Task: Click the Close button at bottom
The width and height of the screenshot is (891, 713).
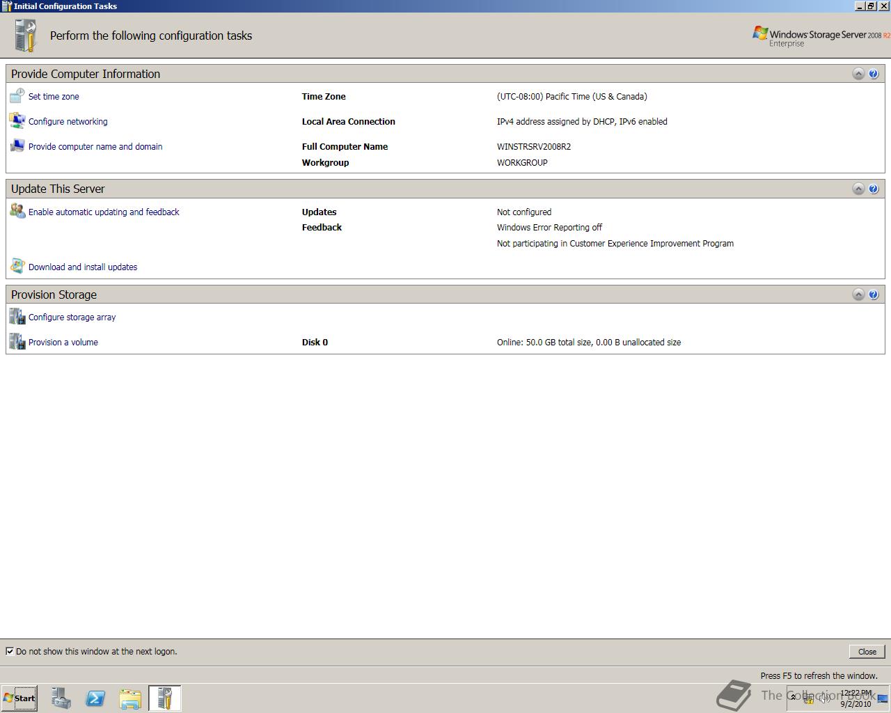Action: pos(867,652)
